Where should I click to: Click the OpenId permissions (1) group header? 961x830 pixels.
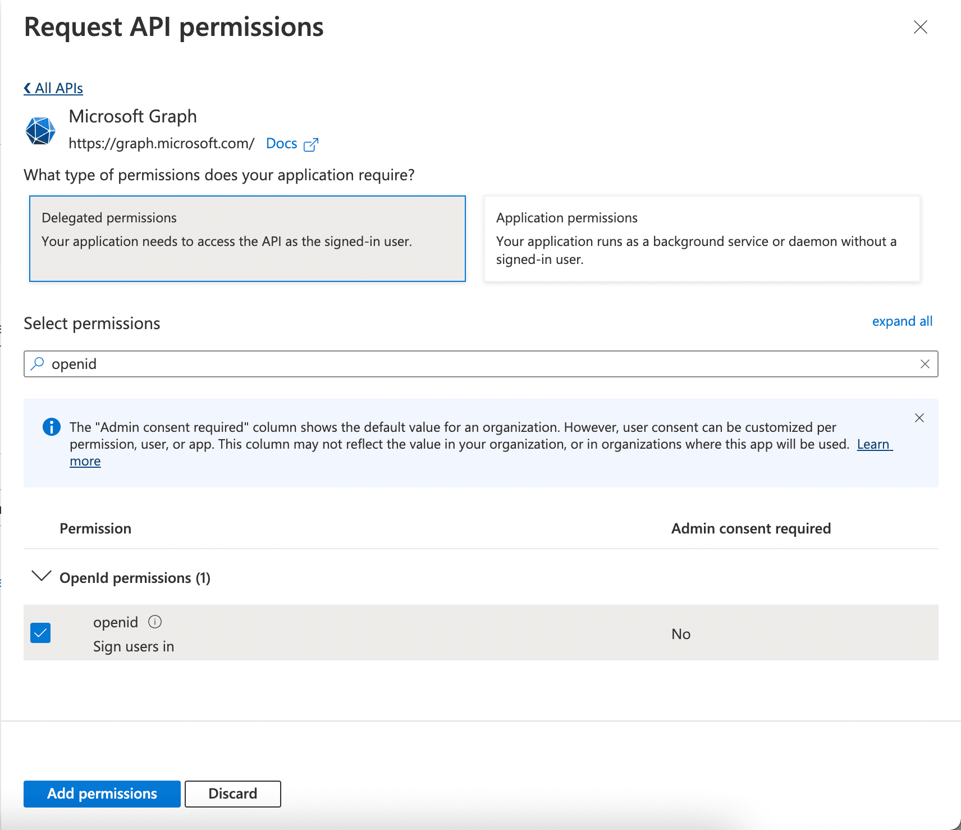tap(135, 578)
